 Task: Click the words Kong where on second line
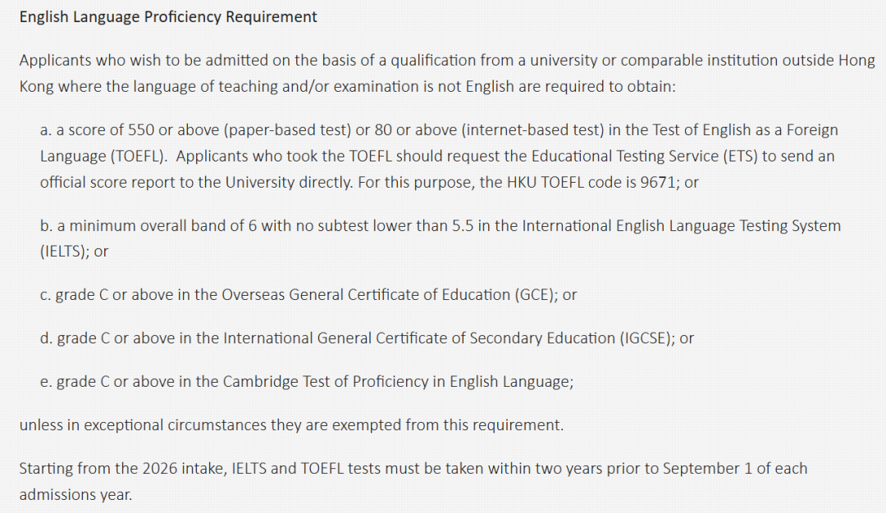(x=54, y=87)
